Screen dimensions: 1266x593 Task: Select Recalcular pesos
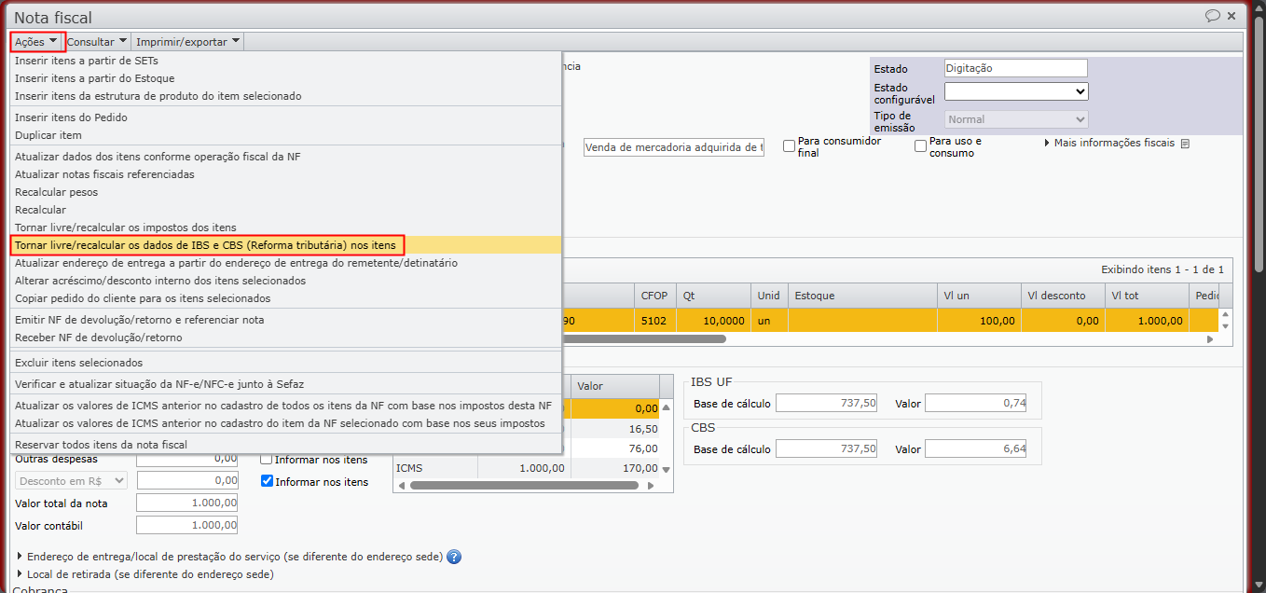(285, 192)
